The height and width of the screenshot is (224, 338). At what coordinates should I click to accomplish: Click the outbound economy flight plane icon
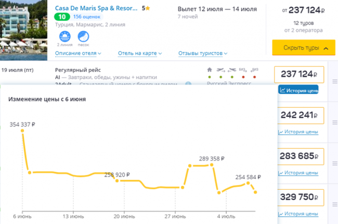tap(221, 69)
